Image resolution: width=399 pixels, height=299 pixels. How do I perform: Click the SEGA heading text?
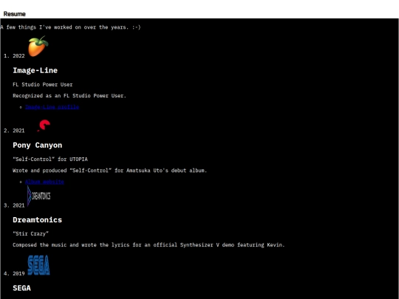[22, 288]
